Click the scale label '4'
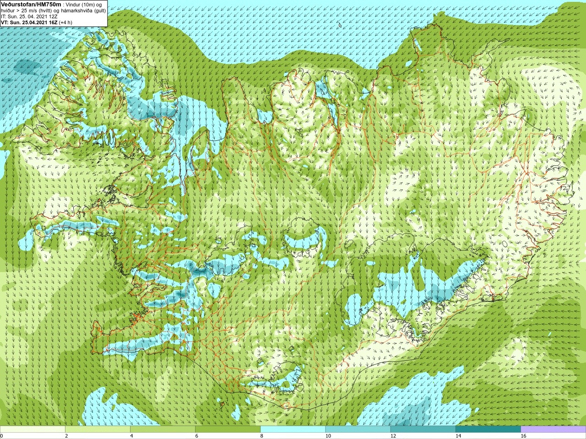586x439 pixels. click(131, 436)
